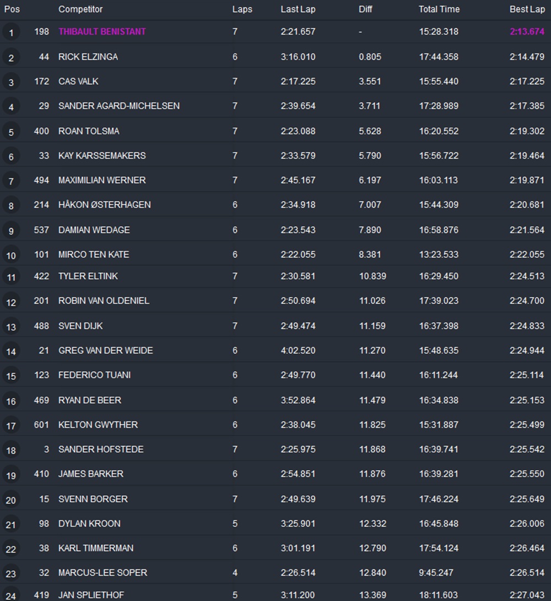The height and width of the screenshot is (601, 551).
Task: Sort by the Best Lap column header
Action: 527,9
